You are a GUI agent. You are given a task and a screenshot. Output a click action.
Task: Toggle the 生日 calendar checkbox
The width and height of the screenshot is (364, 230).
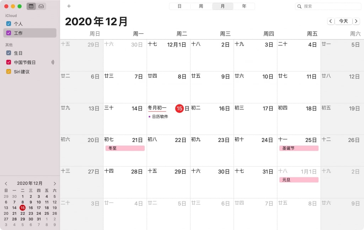[9, 53]
